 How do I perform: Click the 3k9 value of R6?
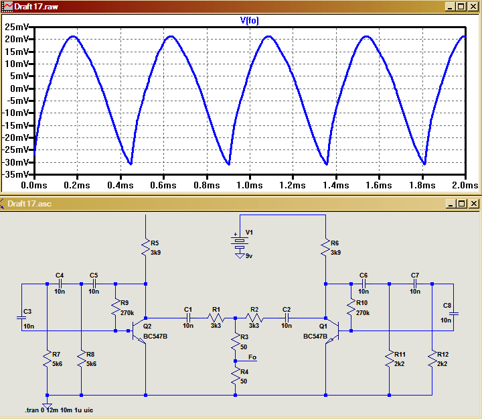click(x=335, y=253)
